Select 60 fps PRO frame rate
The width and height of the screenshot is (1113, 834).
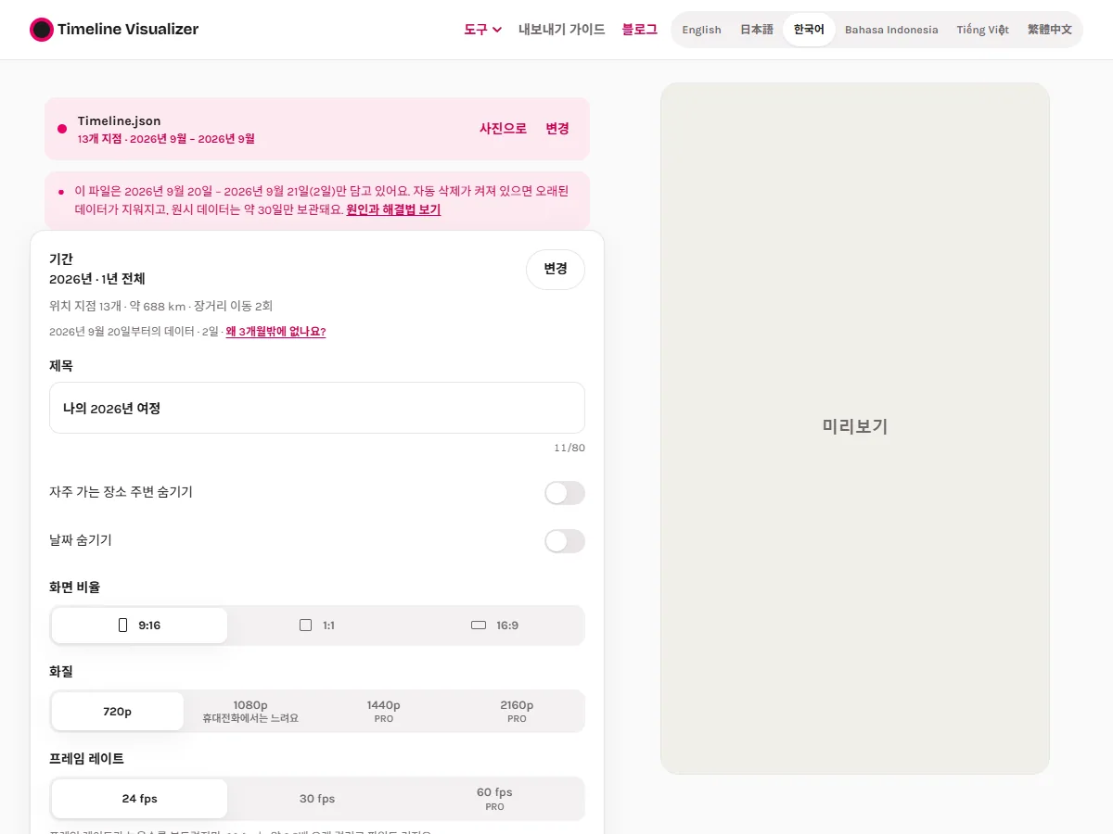click(495, 799)
